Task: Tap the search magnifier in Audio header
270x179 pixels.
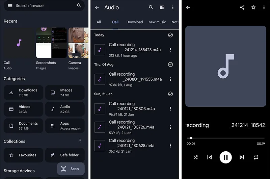Action: [151, 7]
